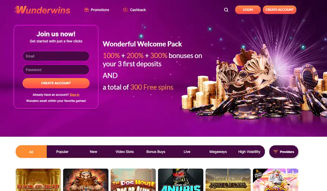Select the Video Slots category
The height and width of the screenshot is (191, 327).
click(125, 152)
